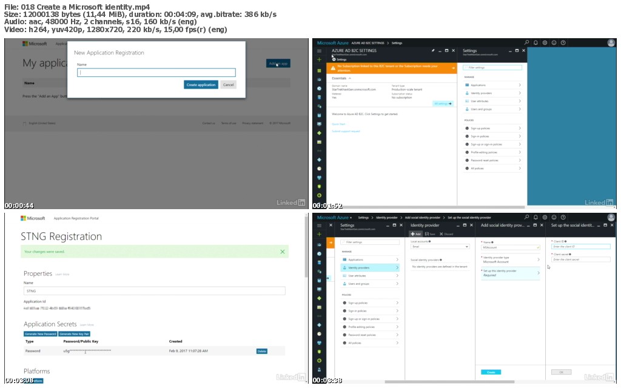This screenshot has height=391, width=621.
Task: Open All resources grid icon in the 00:01:52 frame
Action: (319, 70)
